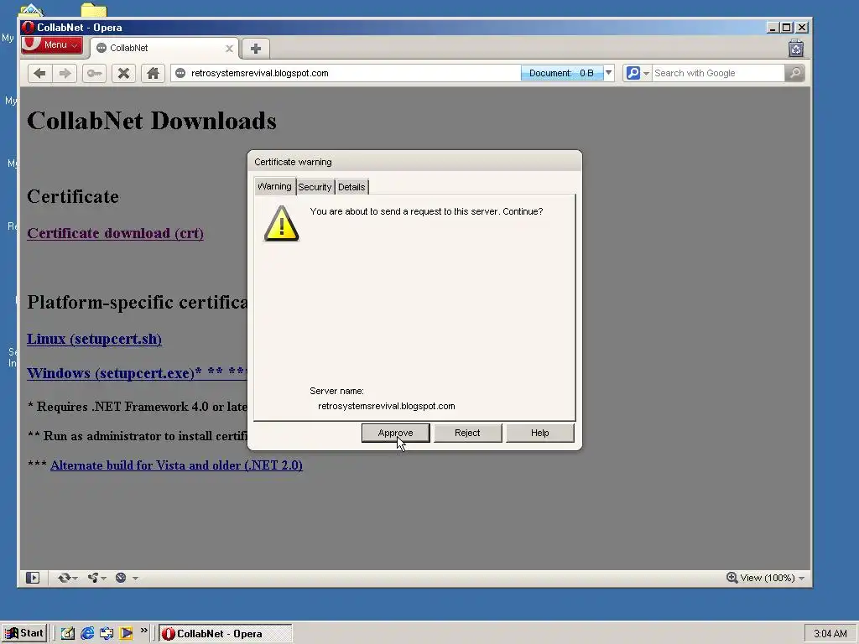Image resolution: width=859 pixels, height=644 pixels.
Task: Open Opera Link sync icon
Action: [x=64, y=578]
